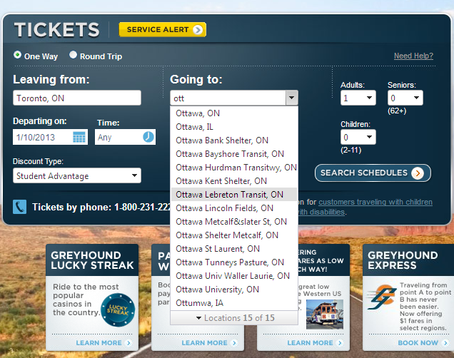Image resolution: width=454 pixels, height=358 pixels.
Task: Click the Time Any field
Action: [x=125, y=137]
